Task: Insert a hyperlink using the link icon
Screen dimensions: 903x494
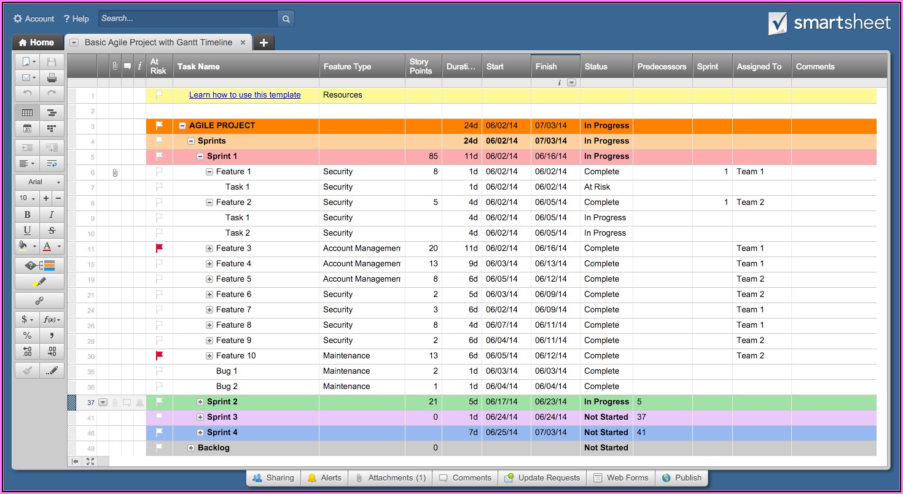Action: (39, 301)
